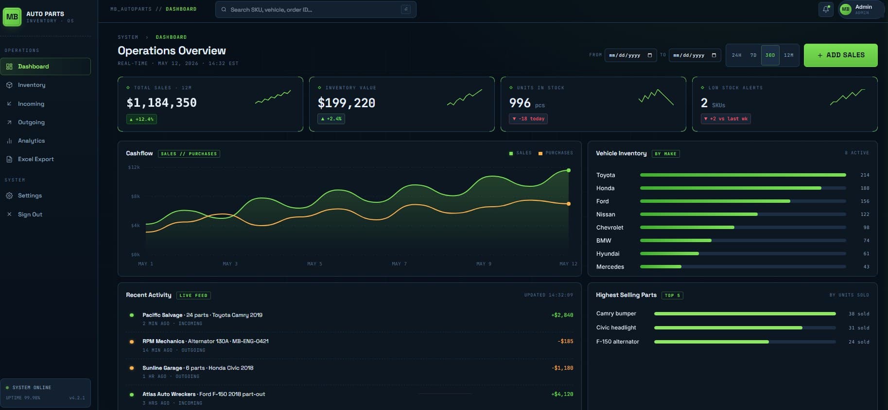The width and height of the screenshot is (888, 410).
Task: Click the Total Sales sparkline chart
Action: tap(273, 97)
